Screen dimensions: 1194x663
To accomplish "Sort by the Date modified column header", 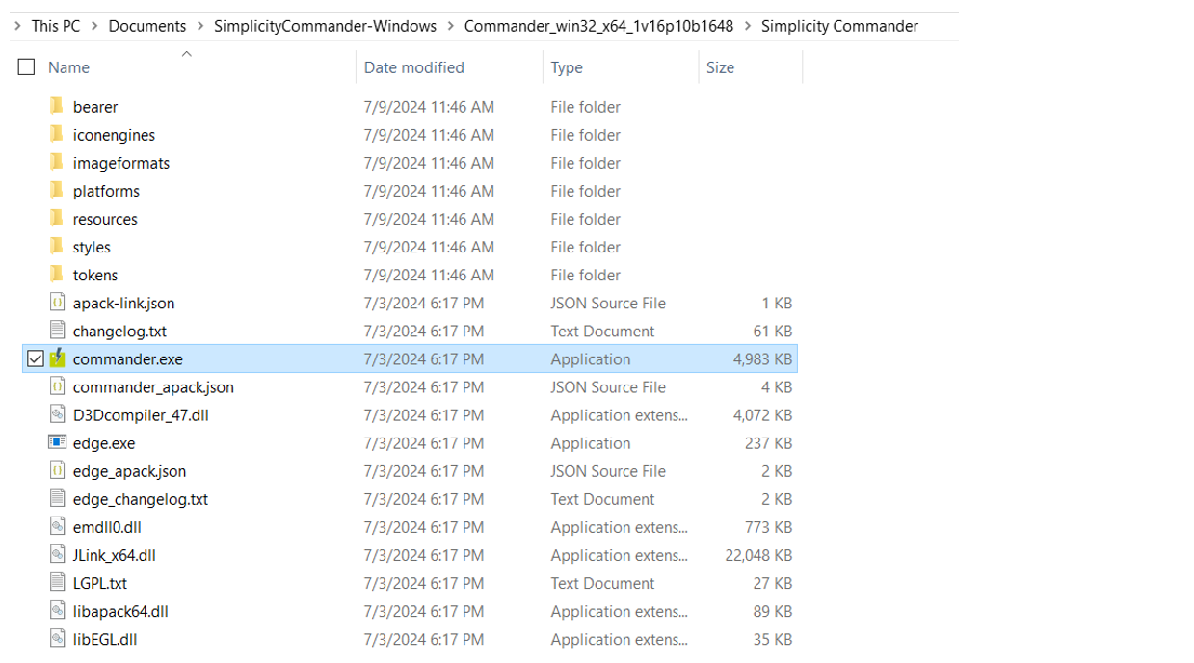I will (412, 67).
